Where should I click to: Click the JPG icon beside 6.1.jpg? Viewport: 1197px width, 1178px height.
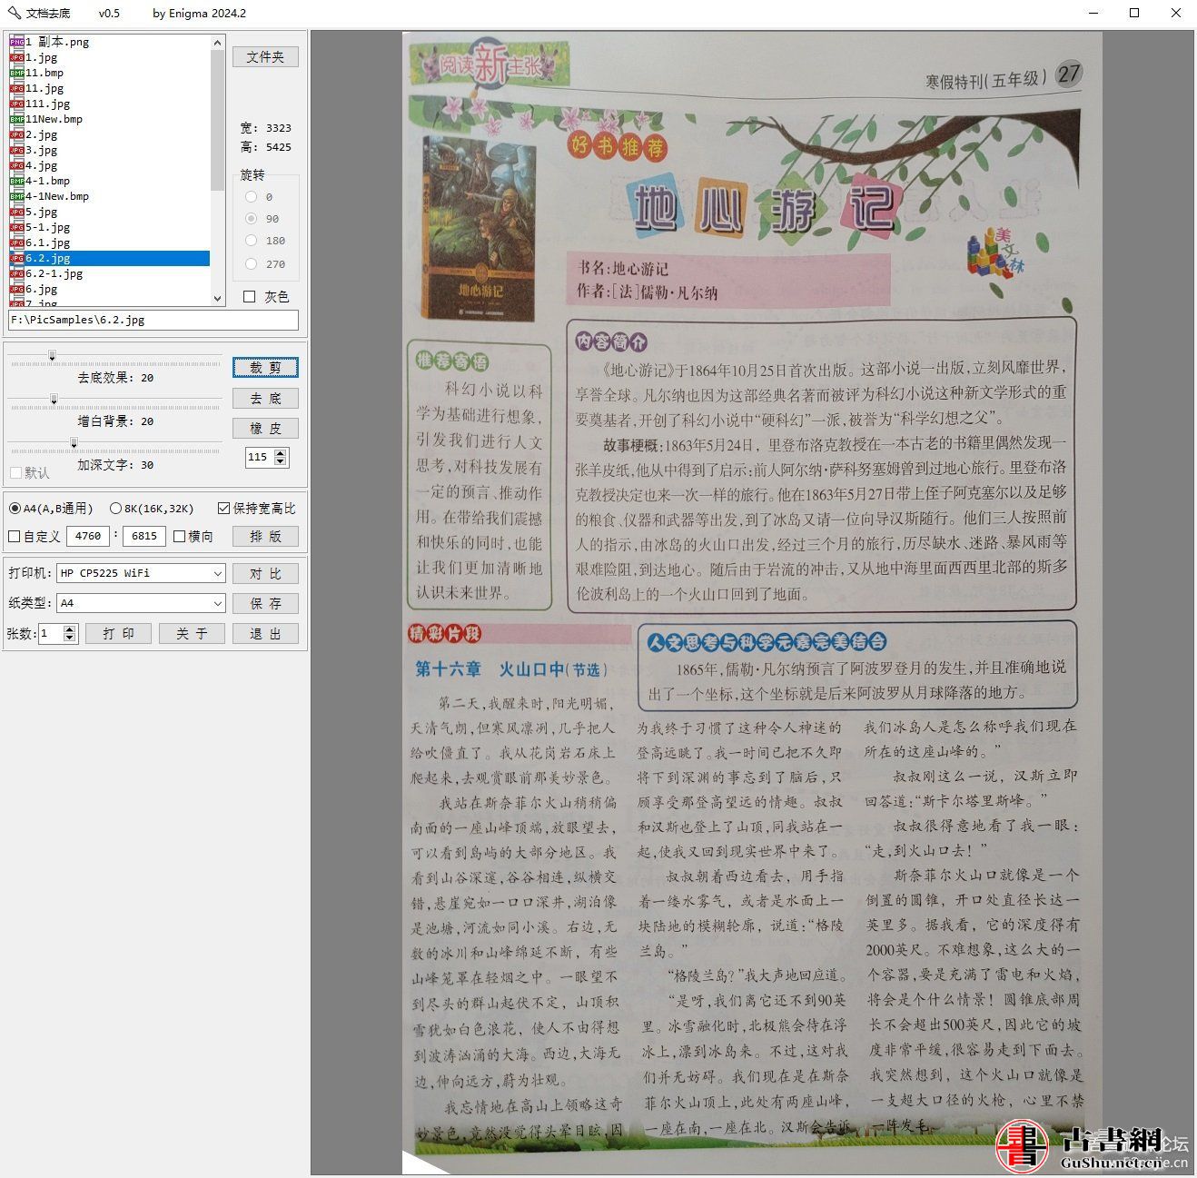pyautogui.click(x=16, y=243)
